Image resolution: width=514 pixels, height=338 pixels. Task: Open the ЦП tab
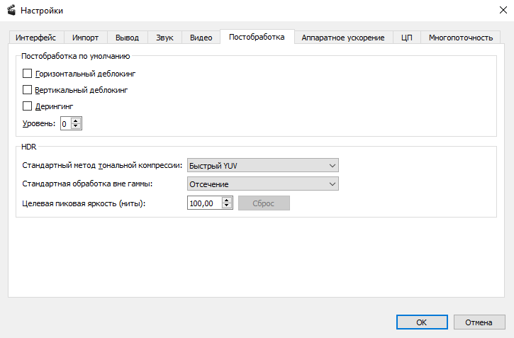(406, 38)
